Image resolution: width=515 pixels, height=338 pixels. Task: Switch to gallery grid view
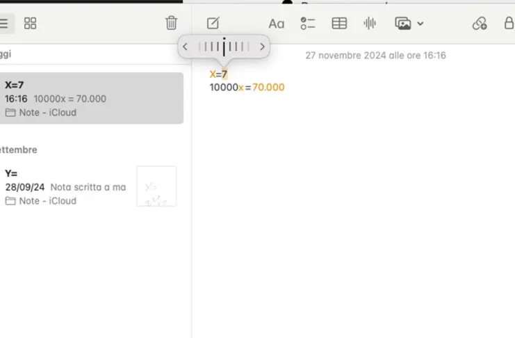[x=30, y=24]
